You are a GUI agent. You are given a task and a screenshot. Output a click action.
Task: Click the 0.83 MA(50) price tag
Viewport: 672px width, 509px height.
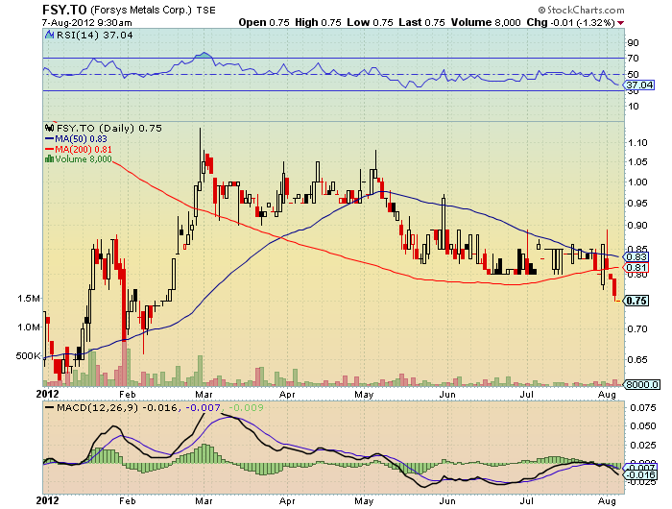pyautogui.click(x=636, y=256)
